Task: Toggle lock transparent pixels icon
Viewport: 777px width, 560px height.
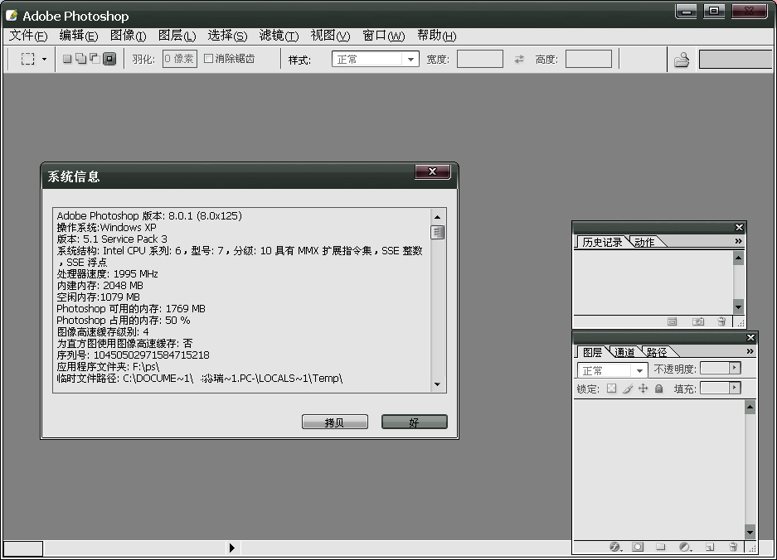Action: click(x=612, y=389)
